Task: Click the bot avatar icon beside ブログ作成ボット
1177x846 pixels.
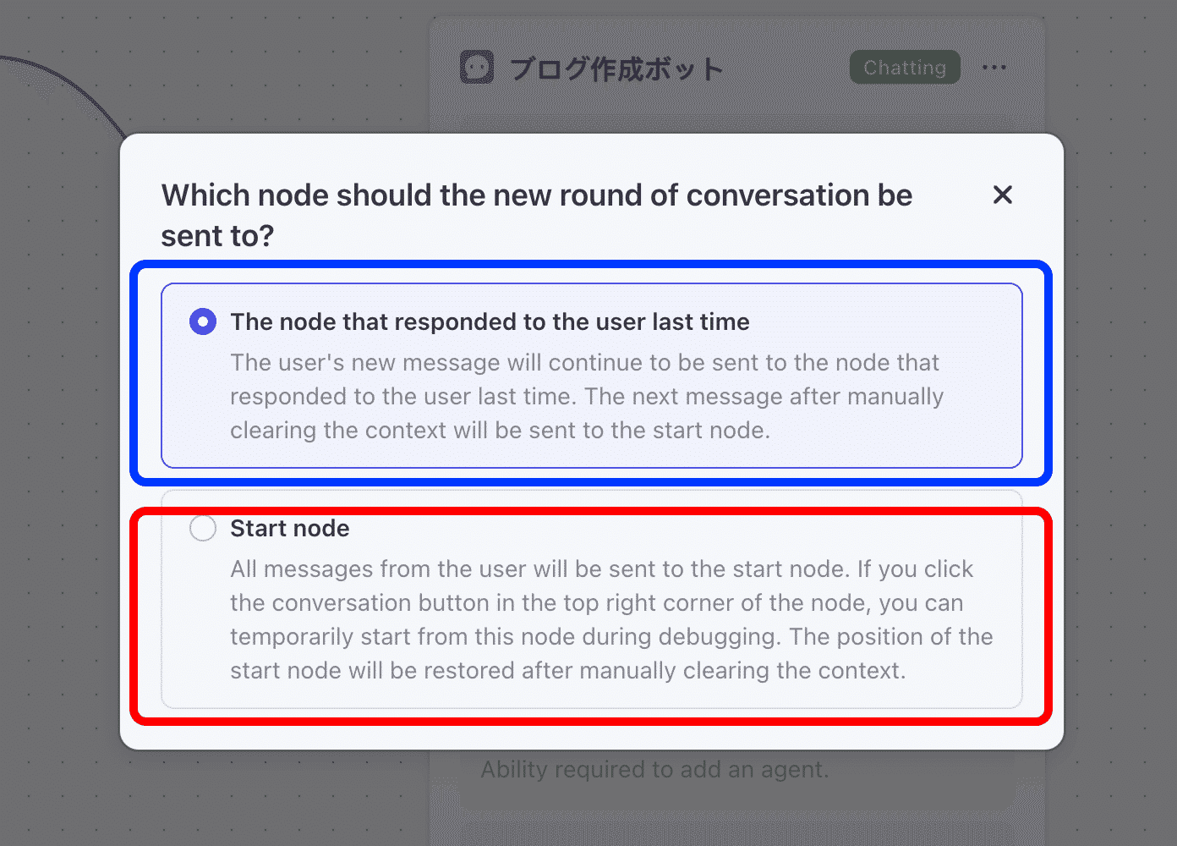Action: 477,68
